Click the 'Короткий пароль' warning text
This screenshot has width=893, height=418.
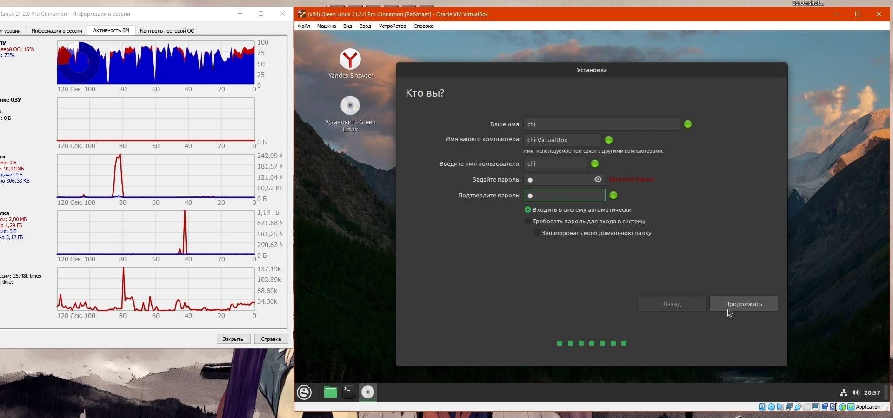pos(632,179)
